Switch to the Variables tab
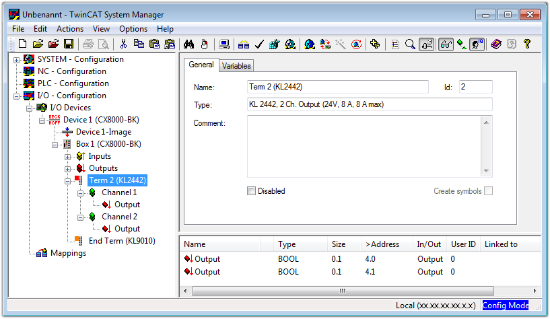 click(236, 66)
